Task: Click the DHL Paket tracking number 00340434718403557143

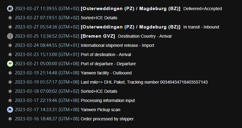Action: (x=184, y=82)
